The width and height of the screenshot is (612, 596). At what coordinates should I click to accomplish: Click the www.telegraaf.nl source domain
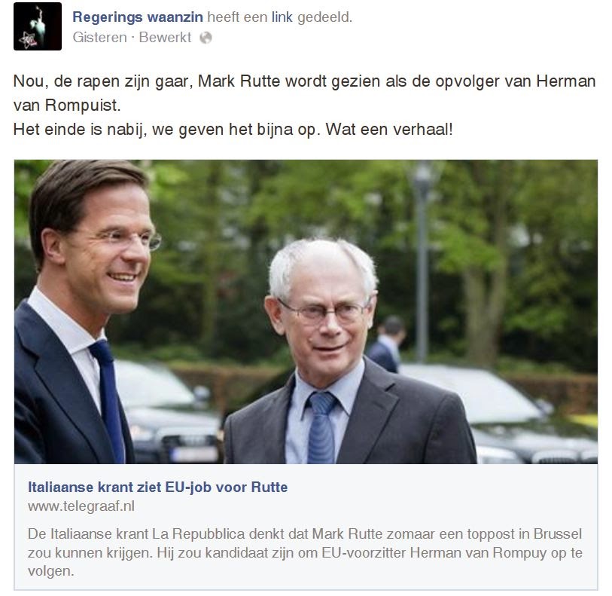[81, 506]
